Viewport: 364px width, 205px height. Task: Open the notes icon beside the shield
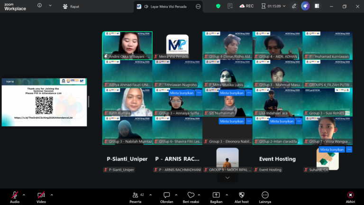pos(230,6)
